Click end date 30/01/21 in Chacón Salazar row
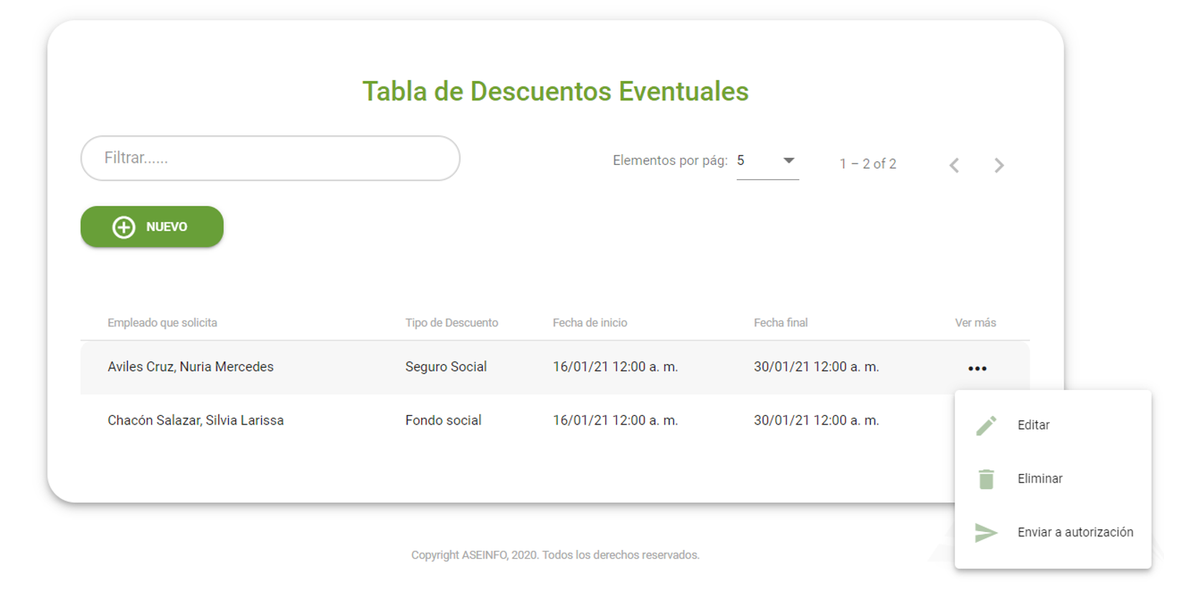 pos(816,421)
